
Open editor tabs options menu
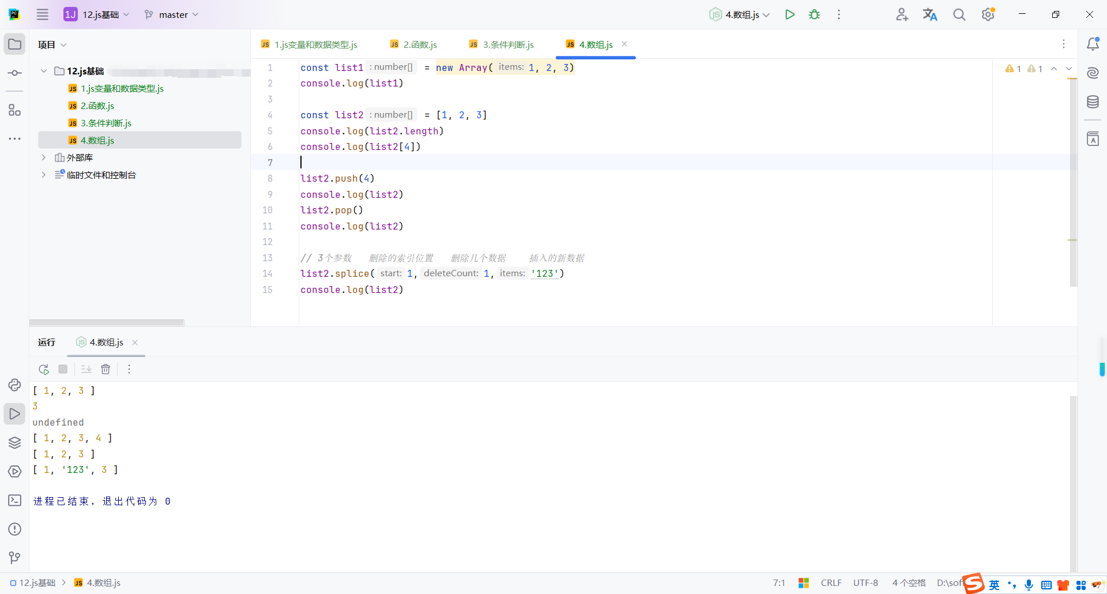point(1064,44)
